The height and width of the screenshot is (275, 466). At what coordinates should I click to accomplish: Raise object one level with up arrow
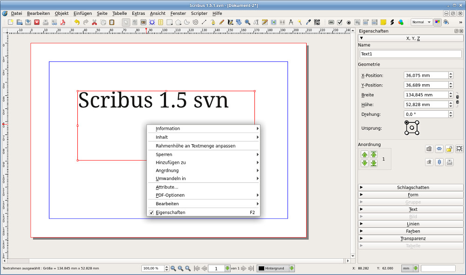[365, 154]
